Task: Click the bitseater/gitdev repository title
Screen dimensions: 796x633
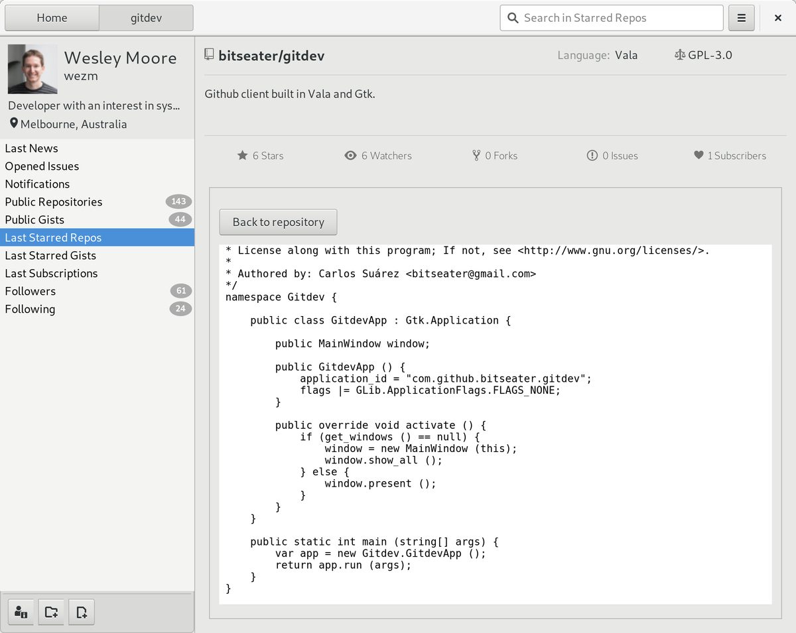Action: tap(271, 55)
